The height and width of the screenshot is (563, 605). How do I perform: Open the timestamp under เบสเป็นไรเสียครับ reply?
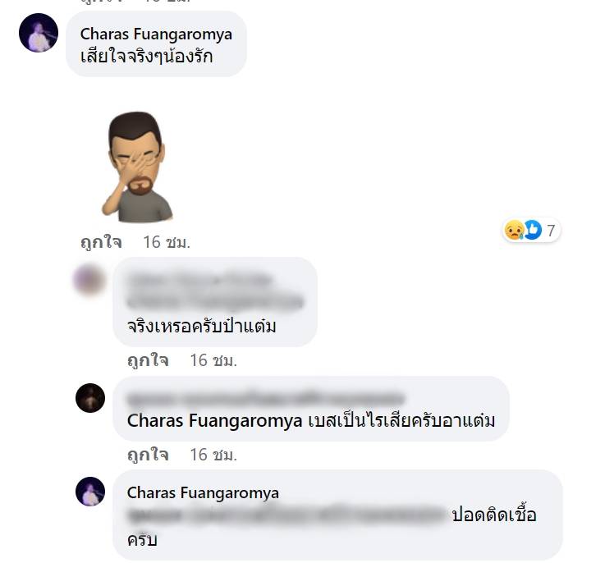point(213,455)
